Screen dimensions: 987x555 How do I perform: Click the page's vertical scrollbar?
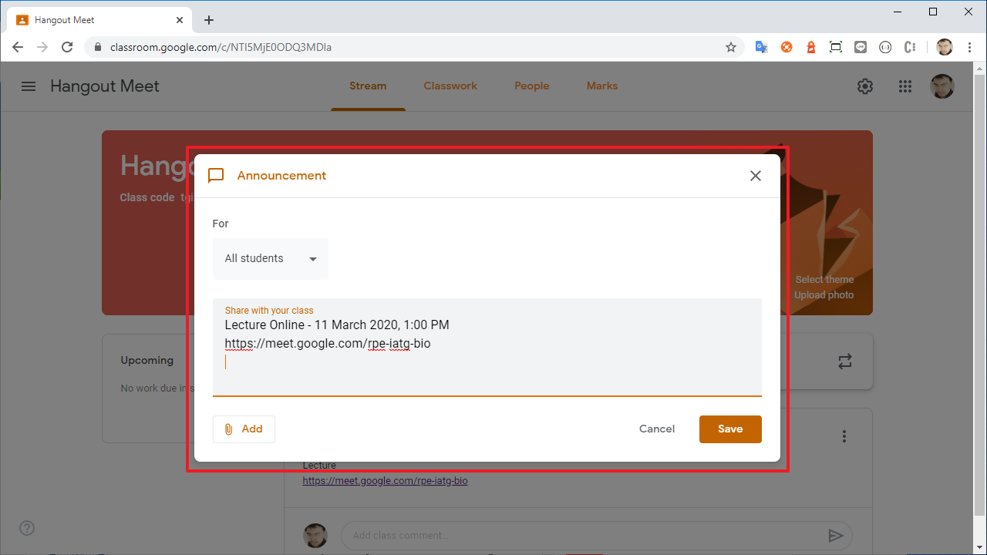point(980,293)
